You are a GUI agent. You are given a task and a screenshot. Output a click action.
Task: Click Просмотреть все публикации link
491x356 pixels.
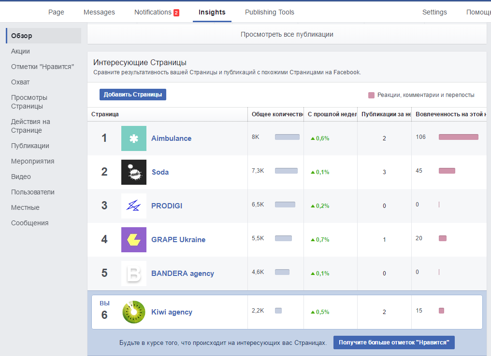pos(287,34)
